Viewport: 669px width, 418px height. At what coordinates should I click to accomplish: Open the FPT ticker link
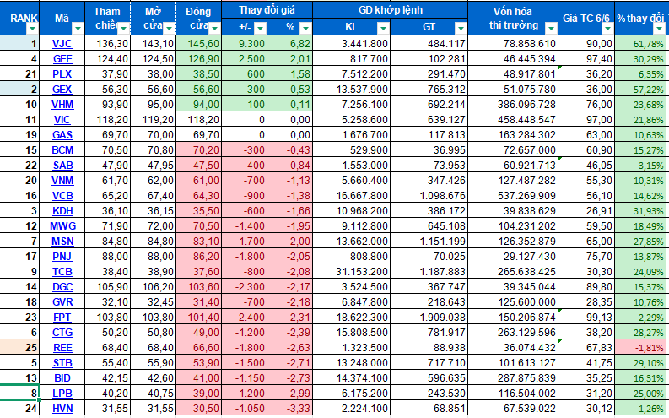(62, 318)
